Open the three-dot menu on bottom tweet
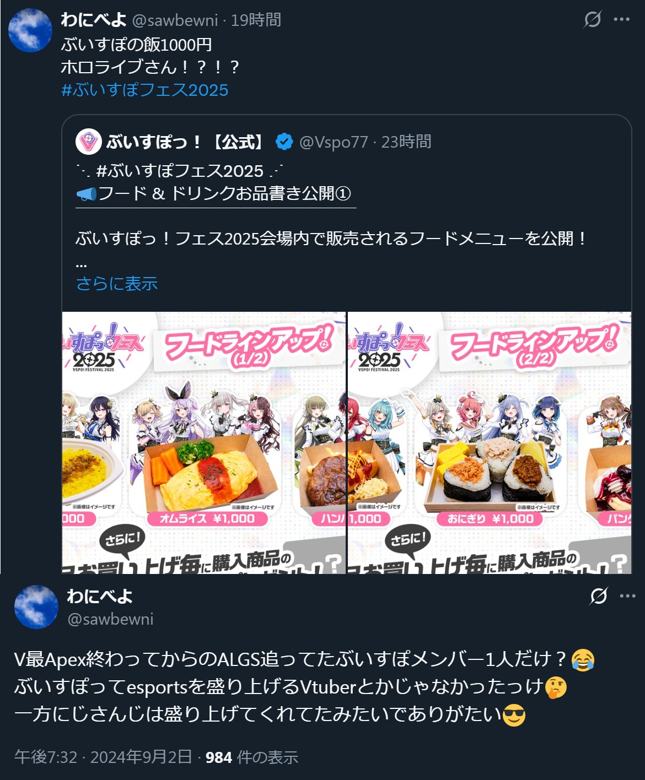 pos(628,595)
